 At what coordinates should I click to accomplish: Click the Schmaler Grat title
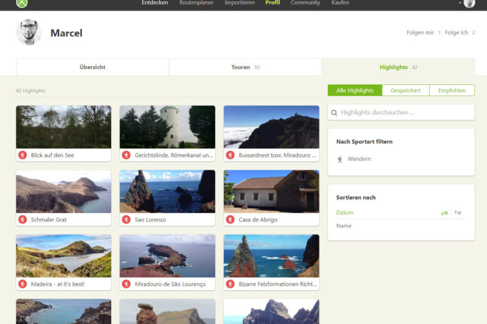(x=49, y=220)
